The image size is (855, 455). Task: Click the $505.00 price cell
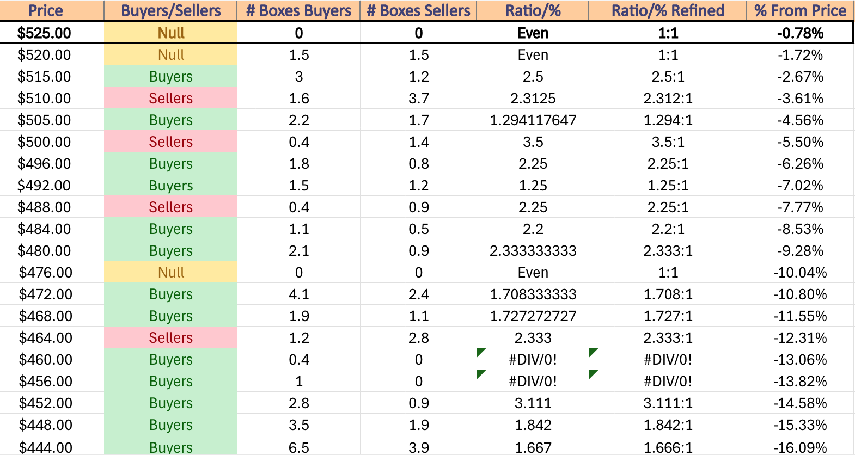(52, 120)
